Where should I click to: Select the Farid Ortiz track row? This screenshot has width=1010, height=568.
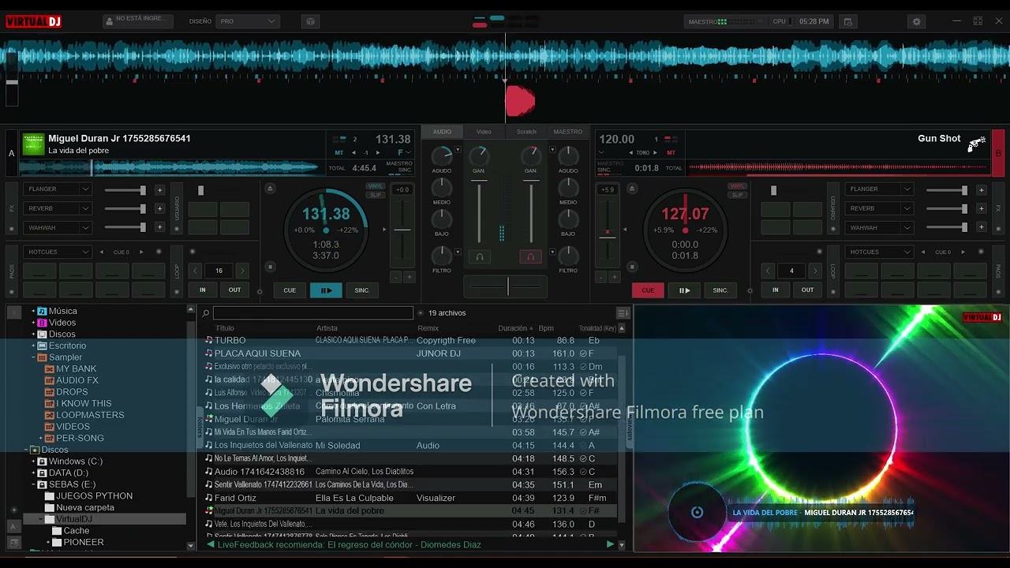tap(410, 498)
